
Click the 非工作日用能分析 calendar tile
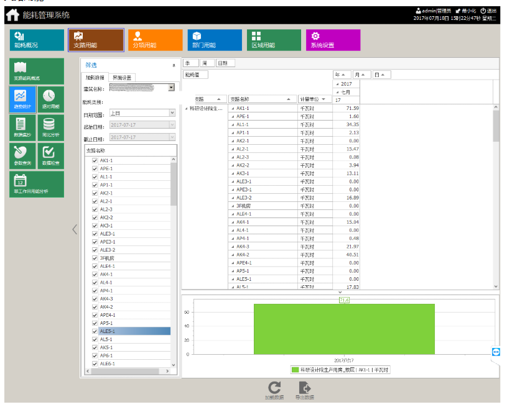coord(37,184)
